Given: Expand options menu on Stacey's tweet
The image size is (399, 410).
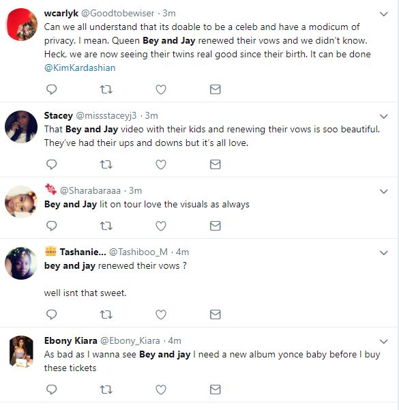Looking at the screenshot, I should (x=383, y=117).
